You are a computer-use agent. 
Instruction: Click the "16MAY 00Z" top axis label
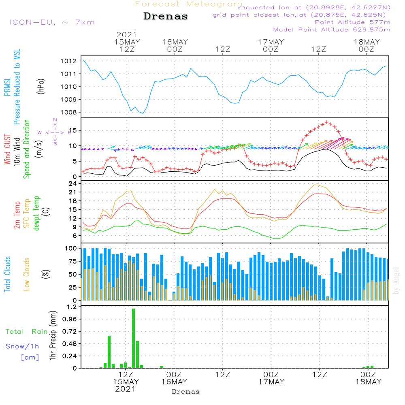175,45
